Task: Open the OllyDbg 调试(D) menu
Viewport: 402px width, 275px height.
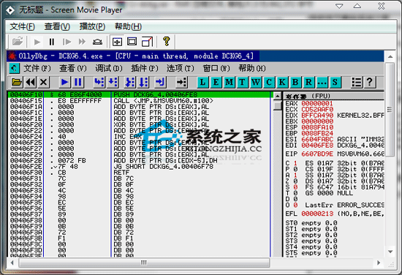Action: point(109,69)
